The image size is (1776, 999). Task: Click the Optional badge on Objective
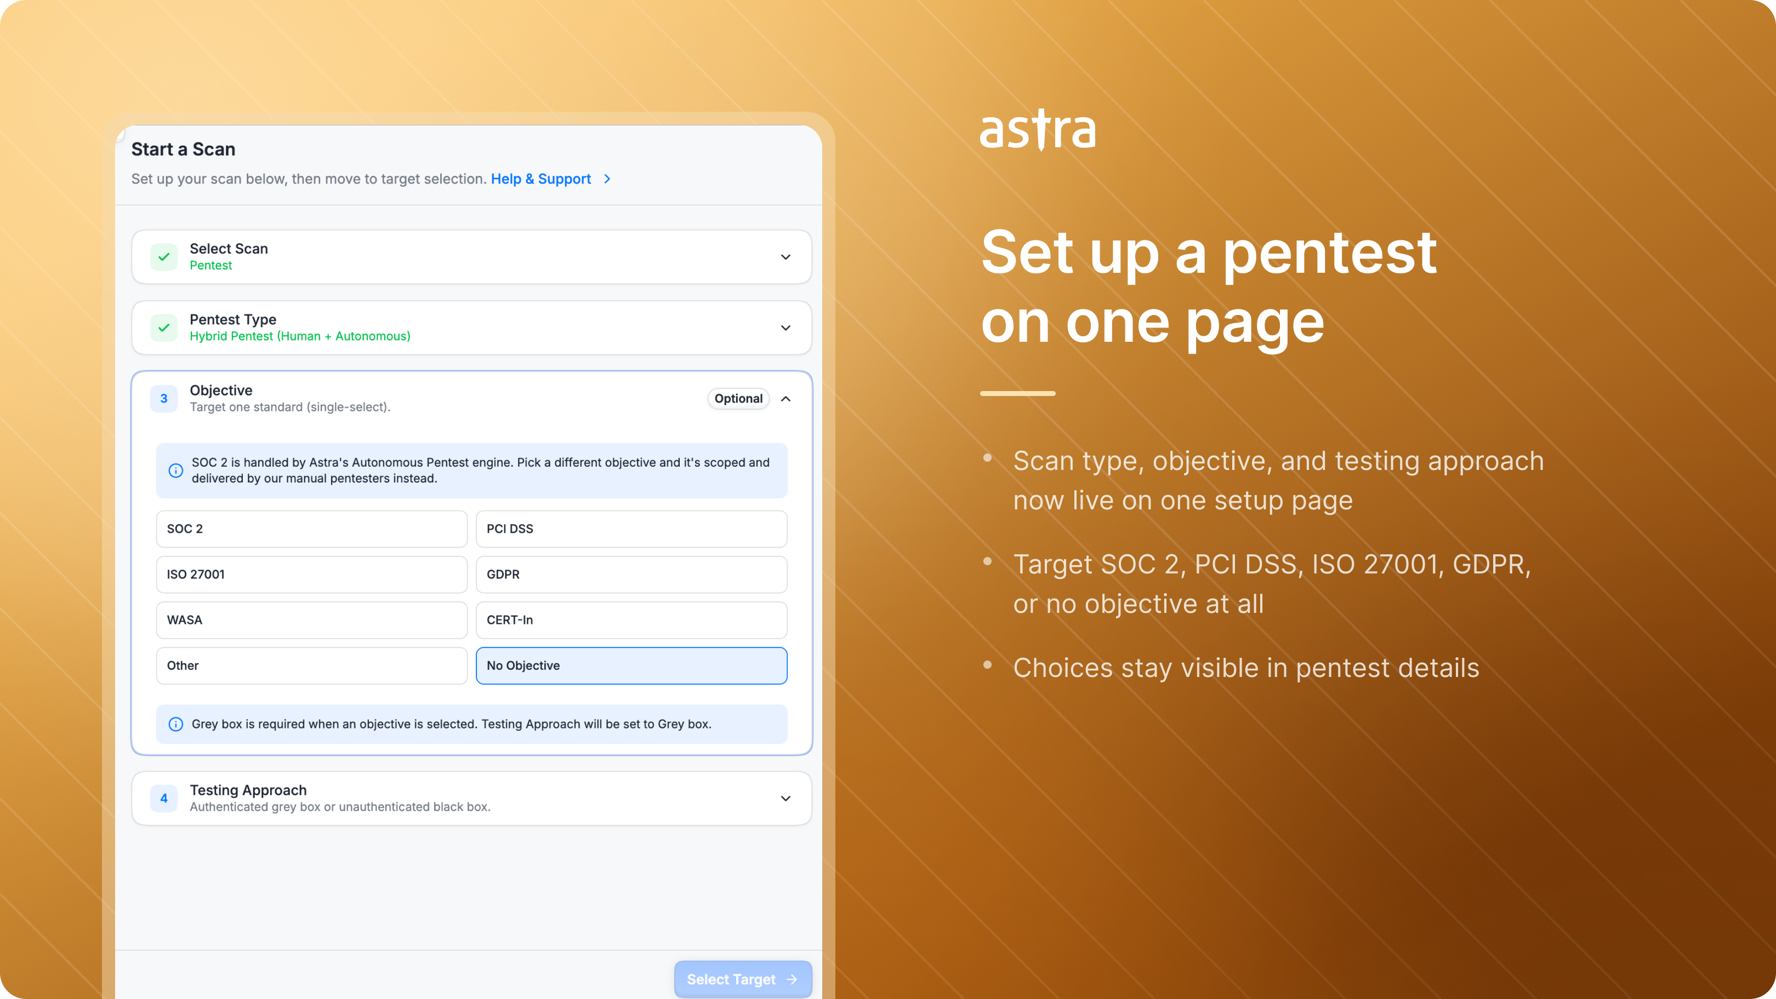738,399
